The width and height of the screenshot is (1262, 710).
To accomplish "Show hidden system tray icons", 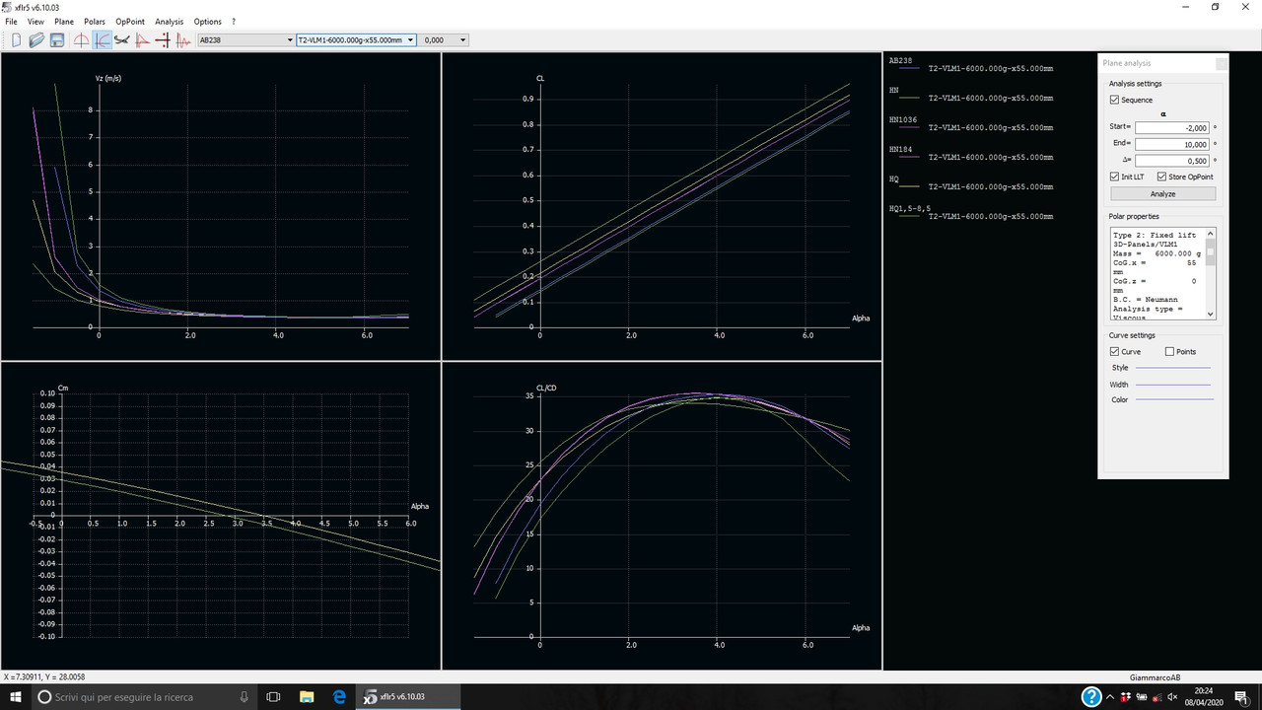I will (1112, 697).
